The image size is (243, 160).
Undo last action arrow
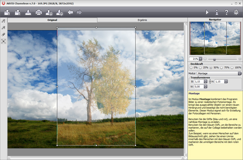pos(70,12)
